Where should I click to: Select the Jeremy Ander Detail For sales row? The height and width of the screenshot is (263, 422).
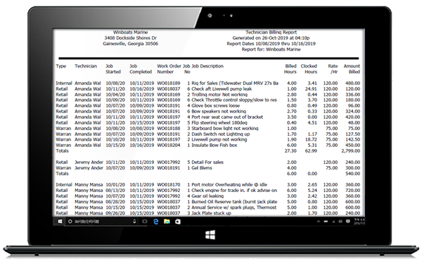207,162
